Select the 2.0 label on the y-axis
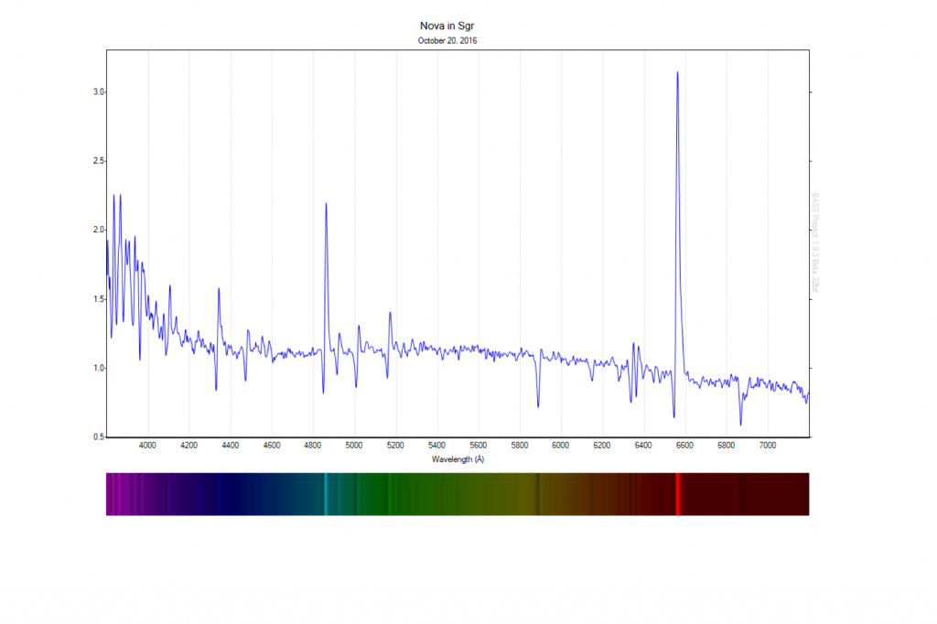The image size is (937, 624). point(98,231)
